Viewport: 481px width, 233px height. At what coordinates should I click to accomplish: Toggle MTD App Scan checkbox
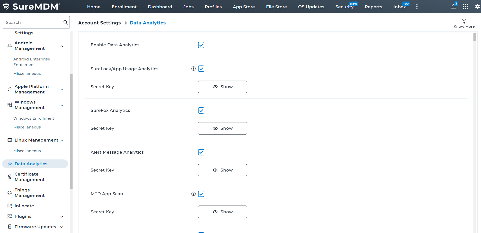(201, 194)
